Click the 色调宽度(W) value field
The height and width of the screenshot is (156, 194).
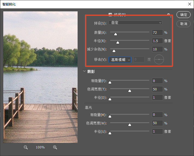157,123
